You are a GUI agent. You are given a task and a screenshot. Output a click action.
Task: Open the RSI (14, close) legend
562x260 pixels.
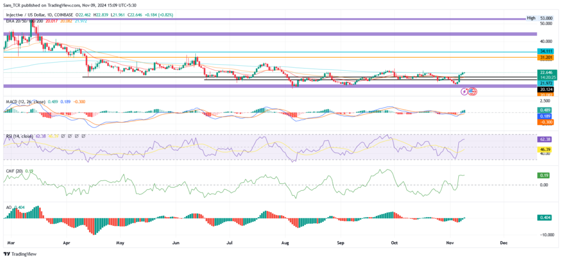20,136
